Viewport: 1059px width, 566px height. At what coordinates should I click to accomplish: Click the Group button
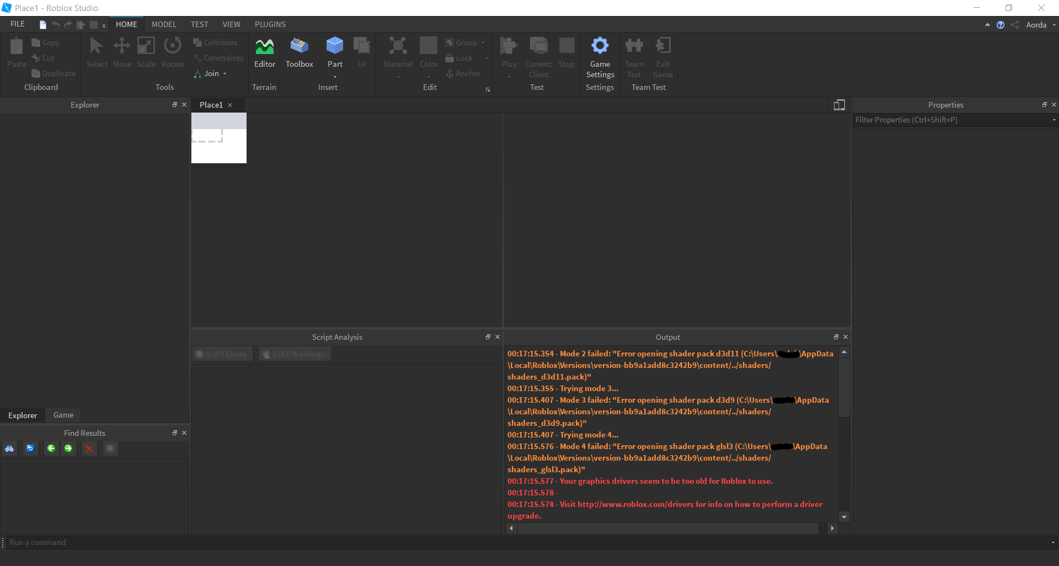click(x=461, y=42)
